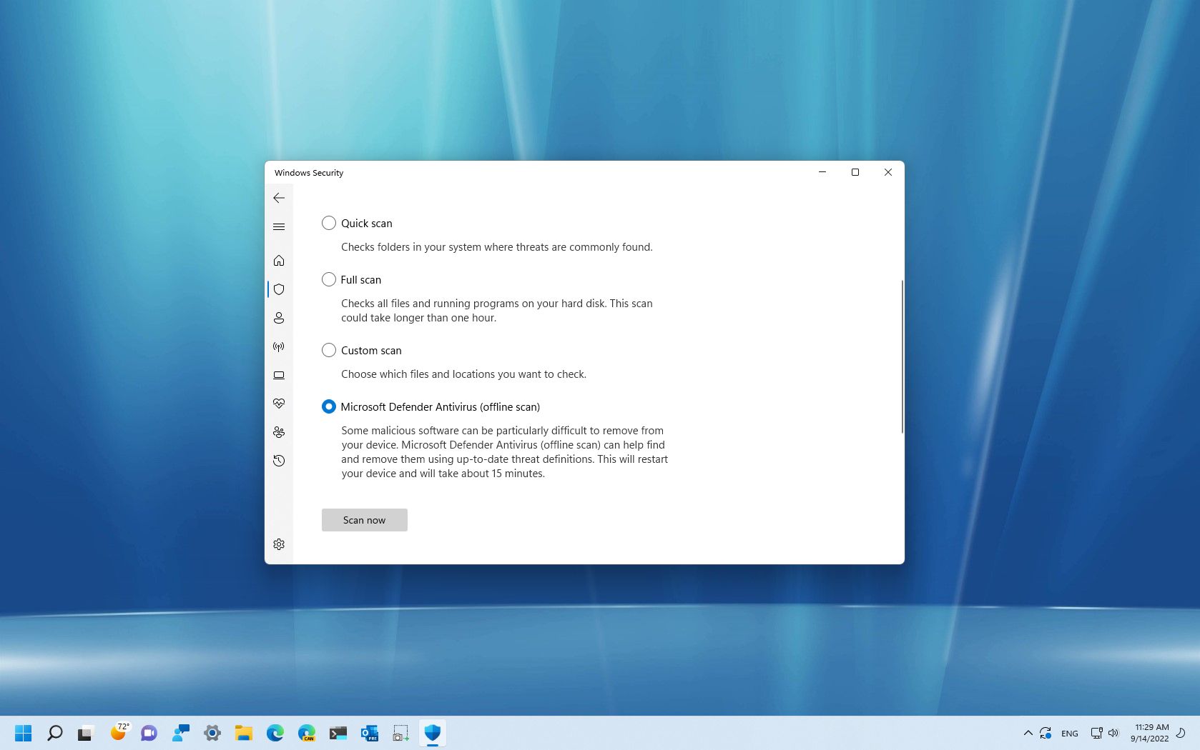
Task: Select Microsoft Defender Antivirus offline scan
Action: pyautogui.click(x=329, y=406)
